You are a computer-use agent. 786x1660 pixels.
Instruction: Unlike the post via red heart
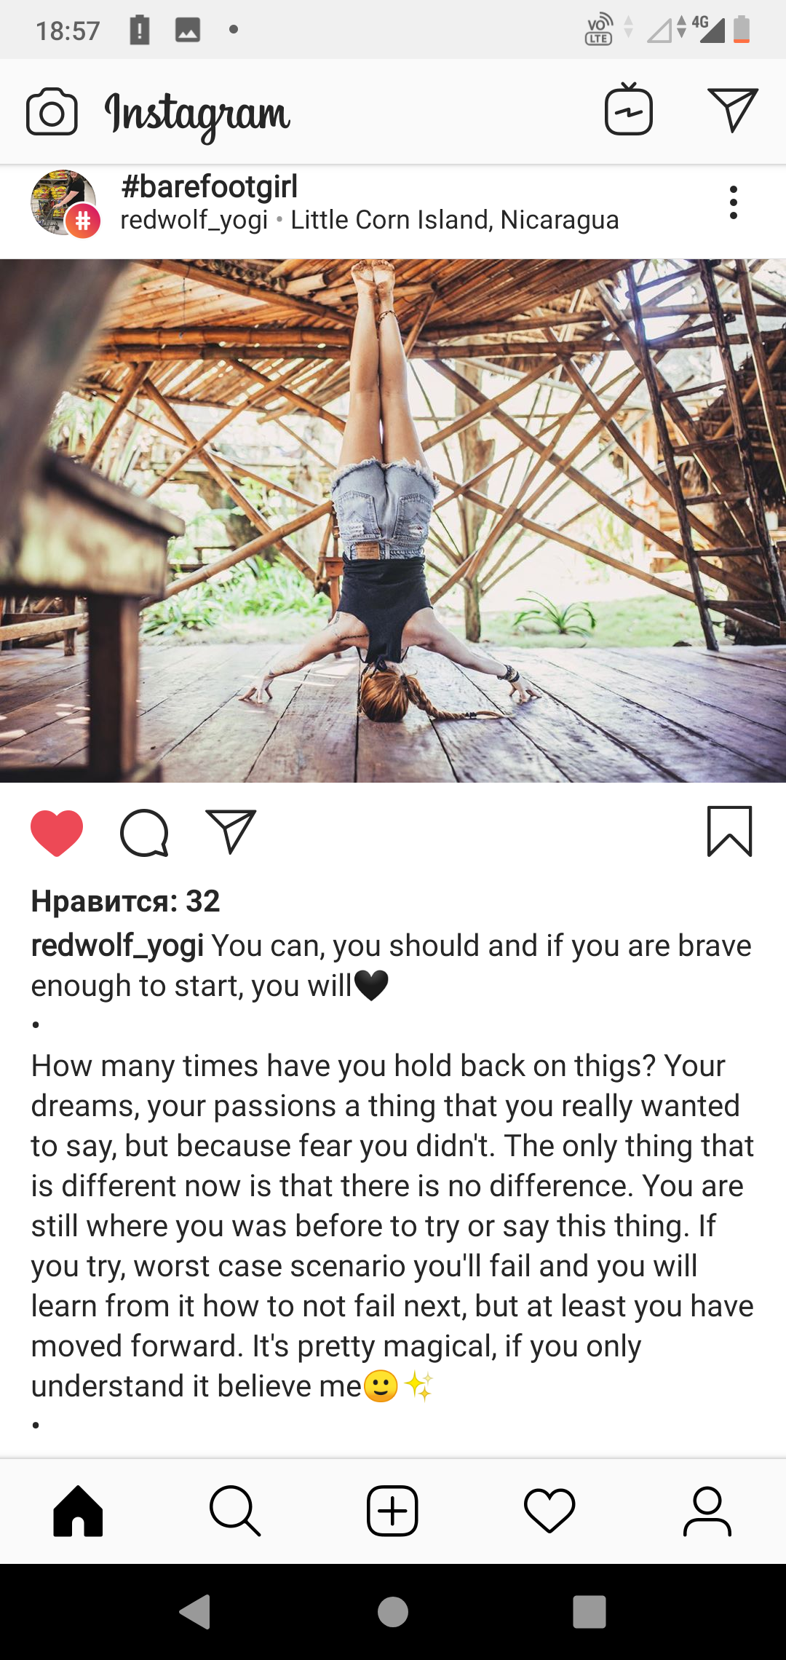[x=57, y=832]
